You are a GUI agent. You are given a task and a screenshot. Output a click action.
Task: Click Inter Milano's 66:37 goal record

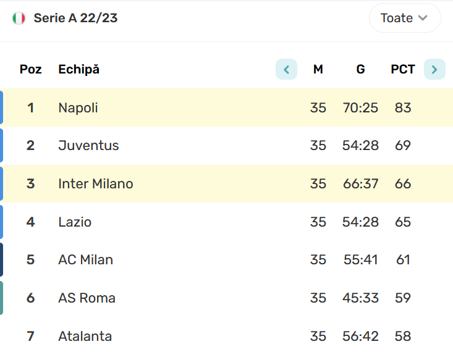pyautogui.click(x=360, y=183)
